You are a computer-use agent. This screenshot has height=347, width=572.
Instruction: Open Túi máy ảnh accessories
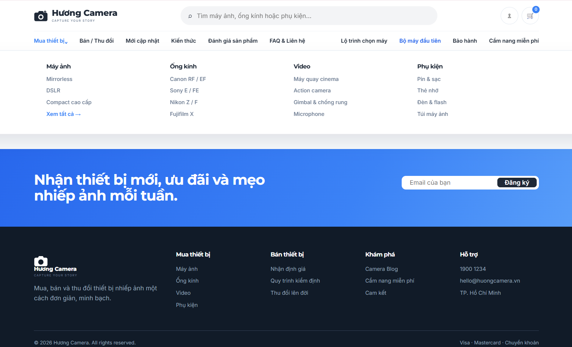click(433, 114)
